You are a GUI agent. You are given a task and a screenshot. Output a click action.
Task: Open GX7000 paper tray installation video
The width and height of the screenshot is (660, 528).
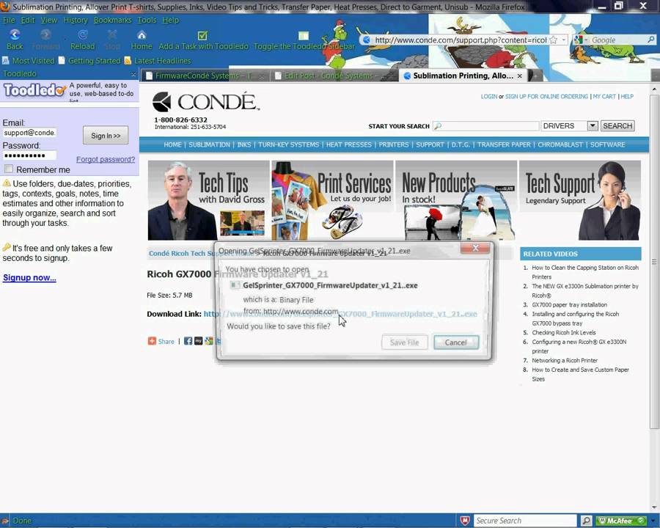pos(569,305)
